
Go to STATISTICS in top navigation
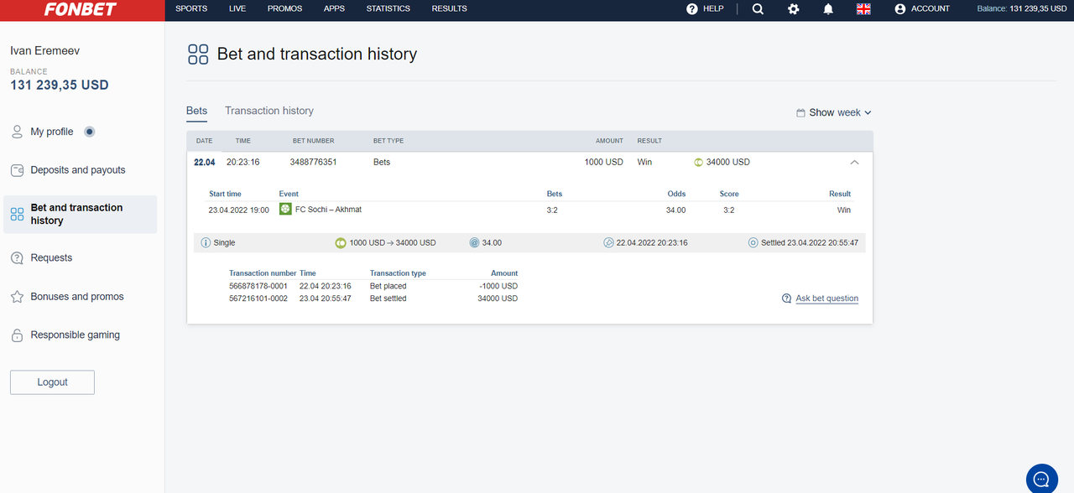tap(388, 9)
